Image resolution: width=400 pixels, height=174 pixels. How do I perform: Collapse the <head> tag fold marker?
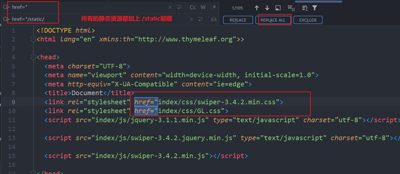point(33,57)
